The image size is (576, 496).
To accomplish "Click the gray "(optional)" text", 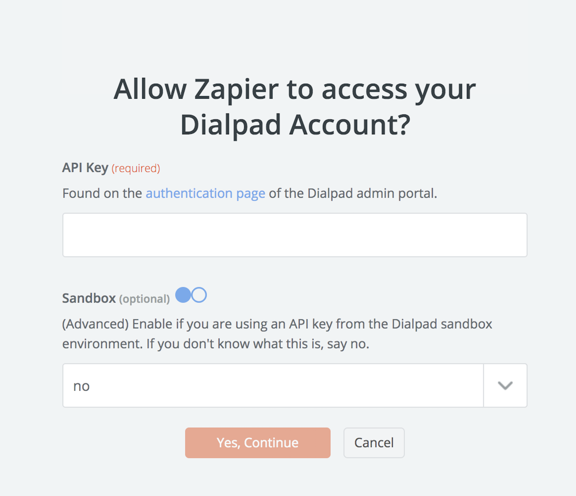I will click(x=144, y=299).
